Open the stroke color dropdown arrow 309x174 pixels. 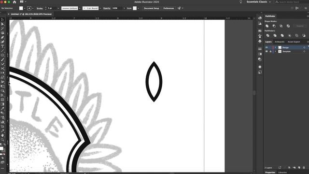click(x=33, y=8)
